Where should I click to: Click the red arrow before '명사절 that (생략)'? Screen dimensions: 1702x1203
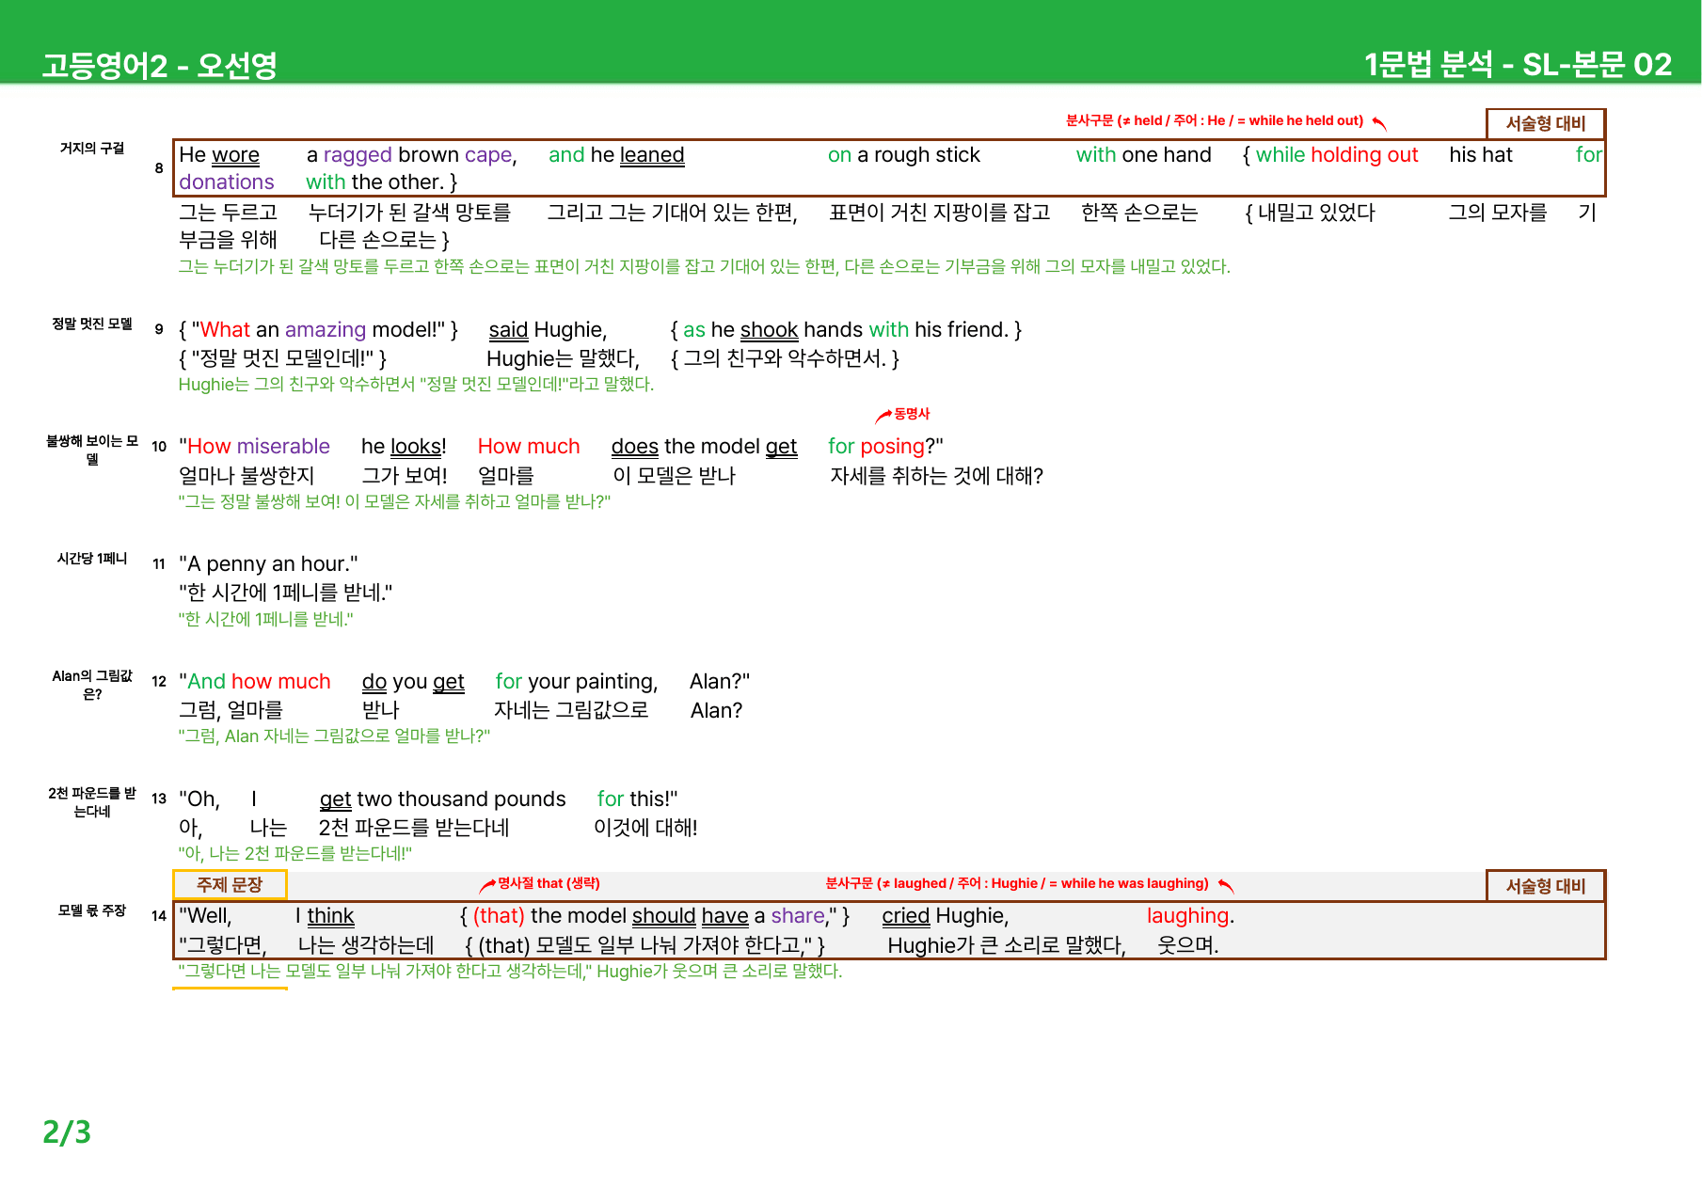tap(487, 885)
